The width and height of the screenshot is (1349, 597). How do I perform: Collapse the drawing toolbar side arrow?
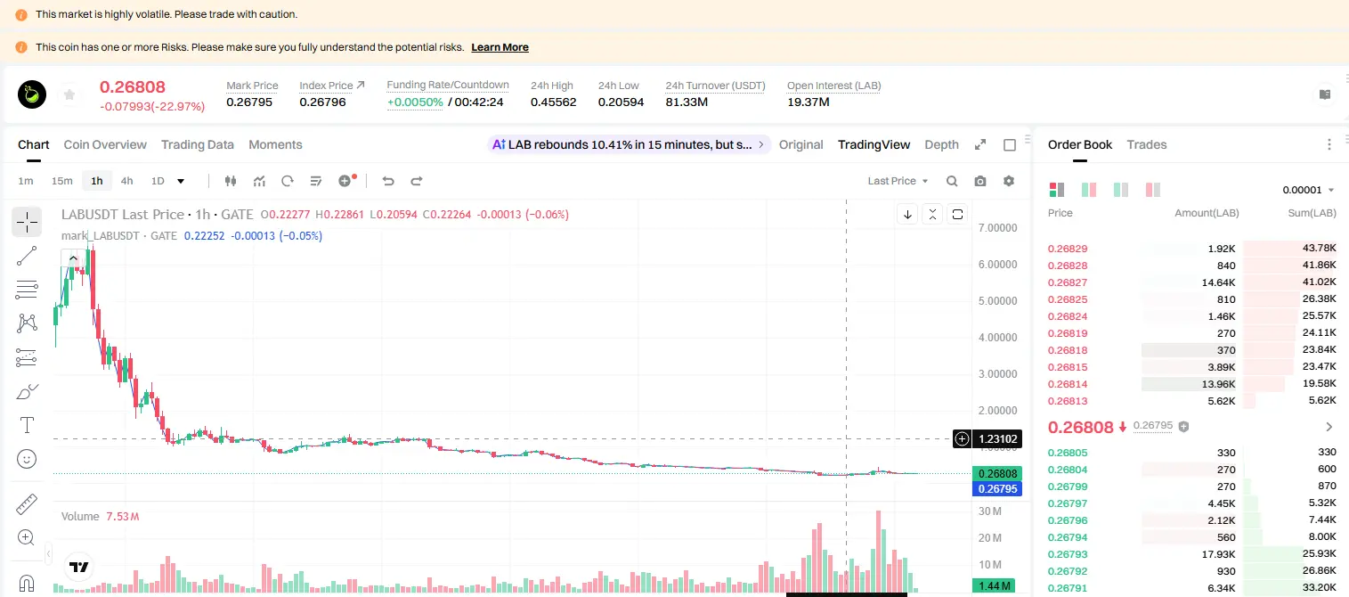coord(48,552)
